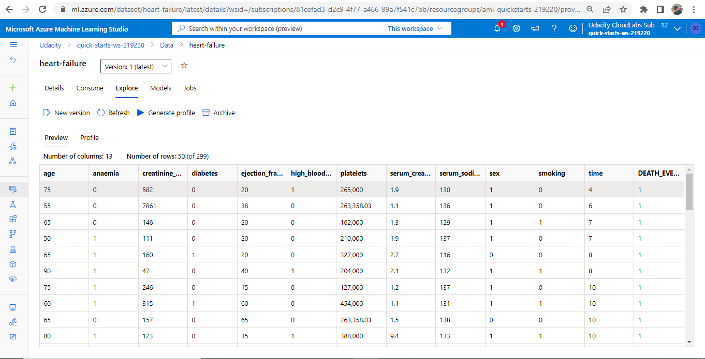Open the Compute section in the sidebar
This screenshot has height=359, width=705.
coord(14,307)
